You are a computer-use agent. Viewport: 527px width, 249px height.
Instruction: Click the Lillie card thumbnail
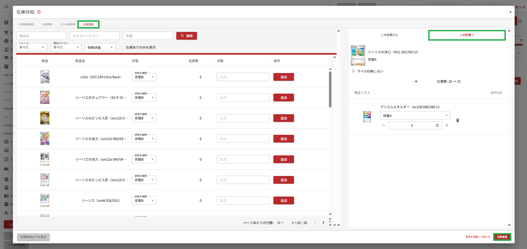point(45,77)
